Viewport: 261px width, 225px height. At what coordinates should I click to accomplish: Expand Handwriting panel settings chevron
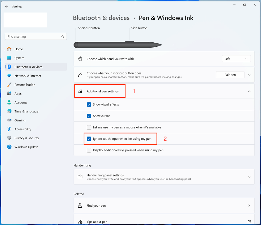pyautogui.click(x=249, y=177)
